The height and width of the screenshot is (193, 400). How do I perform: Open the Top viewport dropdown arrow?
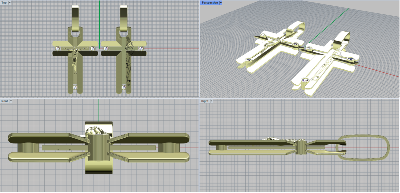tap(10, 3)
